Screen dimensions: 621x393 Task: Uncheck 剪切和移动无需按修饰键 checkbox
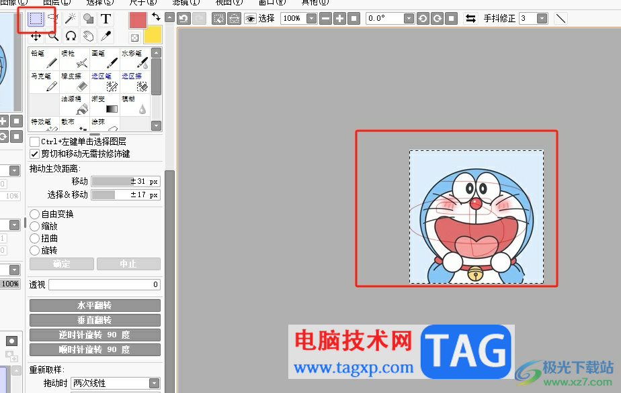click(x=34, y=154)
